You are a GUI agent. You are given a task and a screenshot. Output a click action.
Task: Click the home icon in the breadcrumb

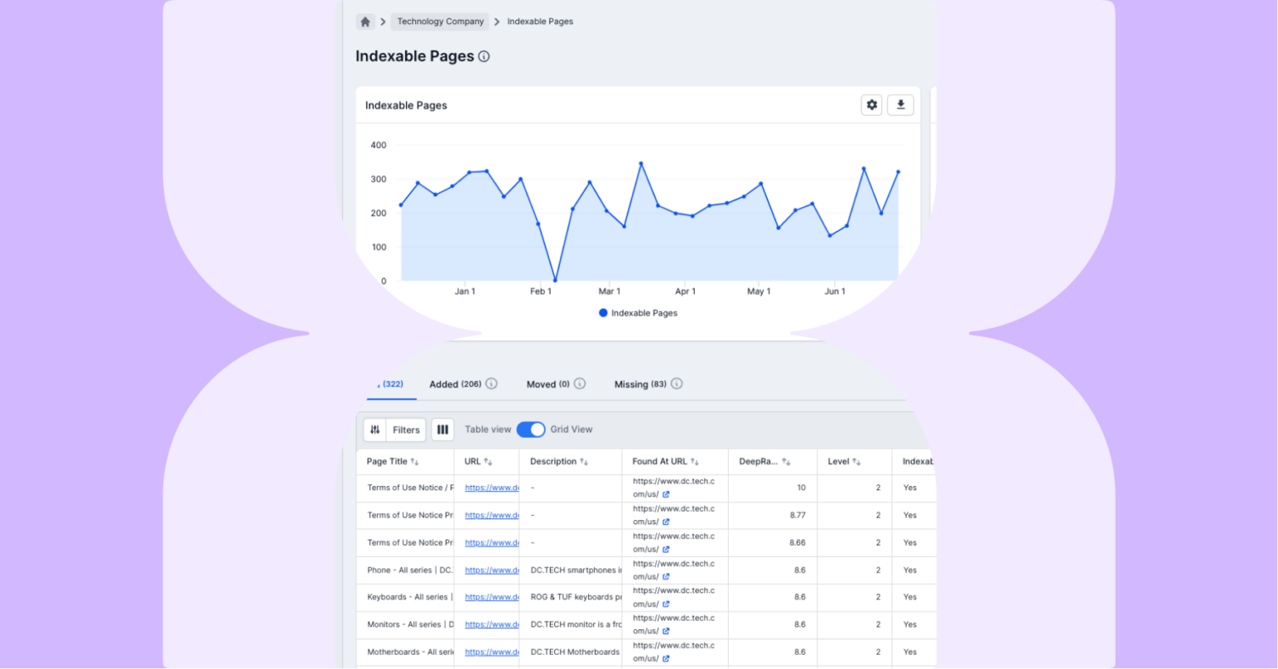pyautogui.click(x=365, y=21)
